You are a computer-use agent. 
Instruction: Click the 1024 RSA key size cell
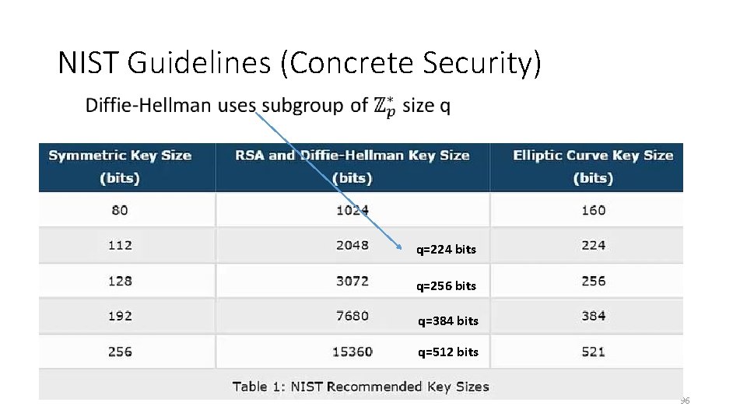(x=352, y=210)
